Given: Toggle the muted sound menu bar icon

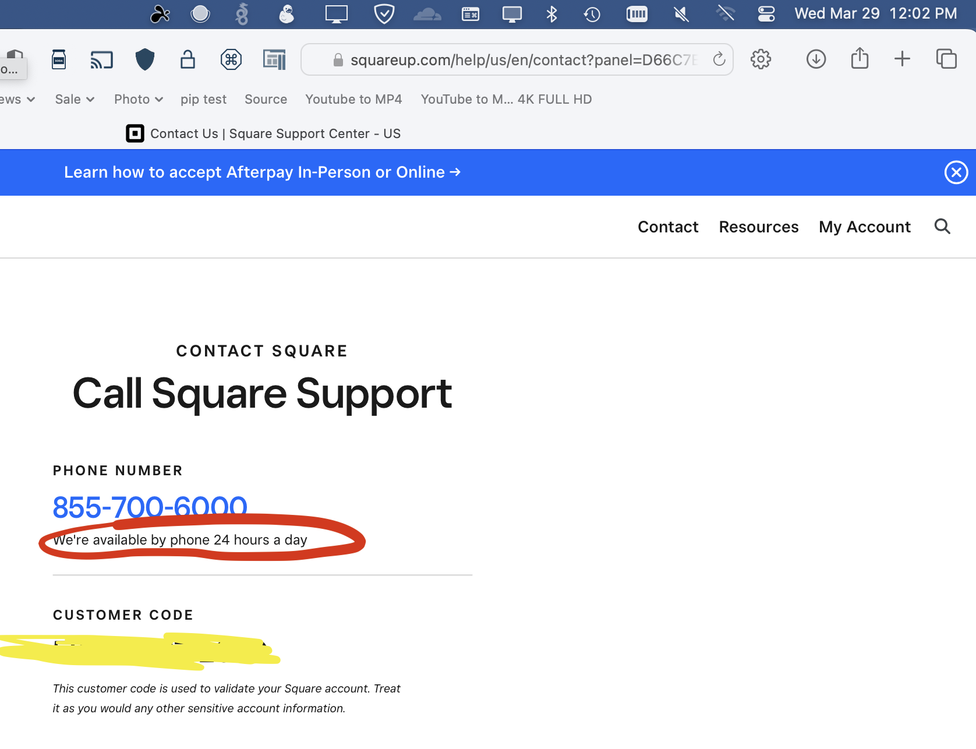Looking at the screenshot, I should (x=681, y=13).
